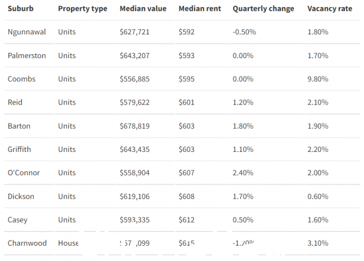This screenshot has height=261, width=364.
Task: Click the Median rent column header
Action: click(x=200, y=9)
